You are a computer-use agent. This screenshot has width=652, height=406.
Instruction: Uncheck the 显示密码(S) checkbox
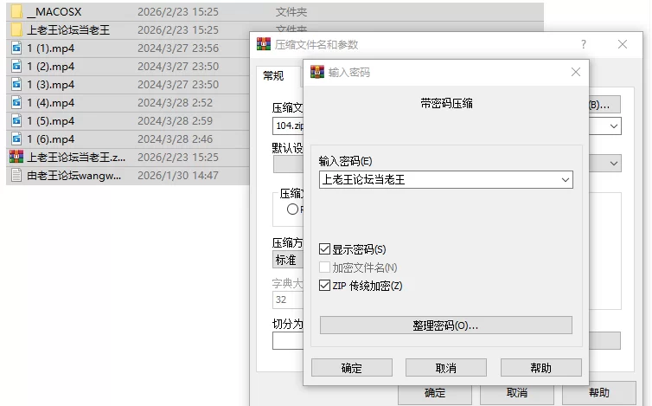[x=325, y=249]
